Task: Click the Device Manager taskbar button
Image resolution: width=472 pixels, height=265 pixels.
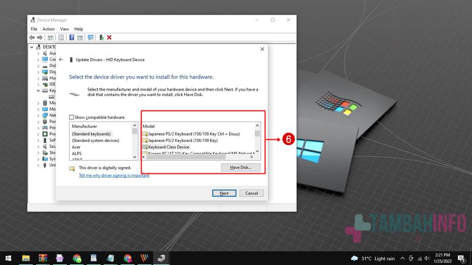Action: coord(162,258)
